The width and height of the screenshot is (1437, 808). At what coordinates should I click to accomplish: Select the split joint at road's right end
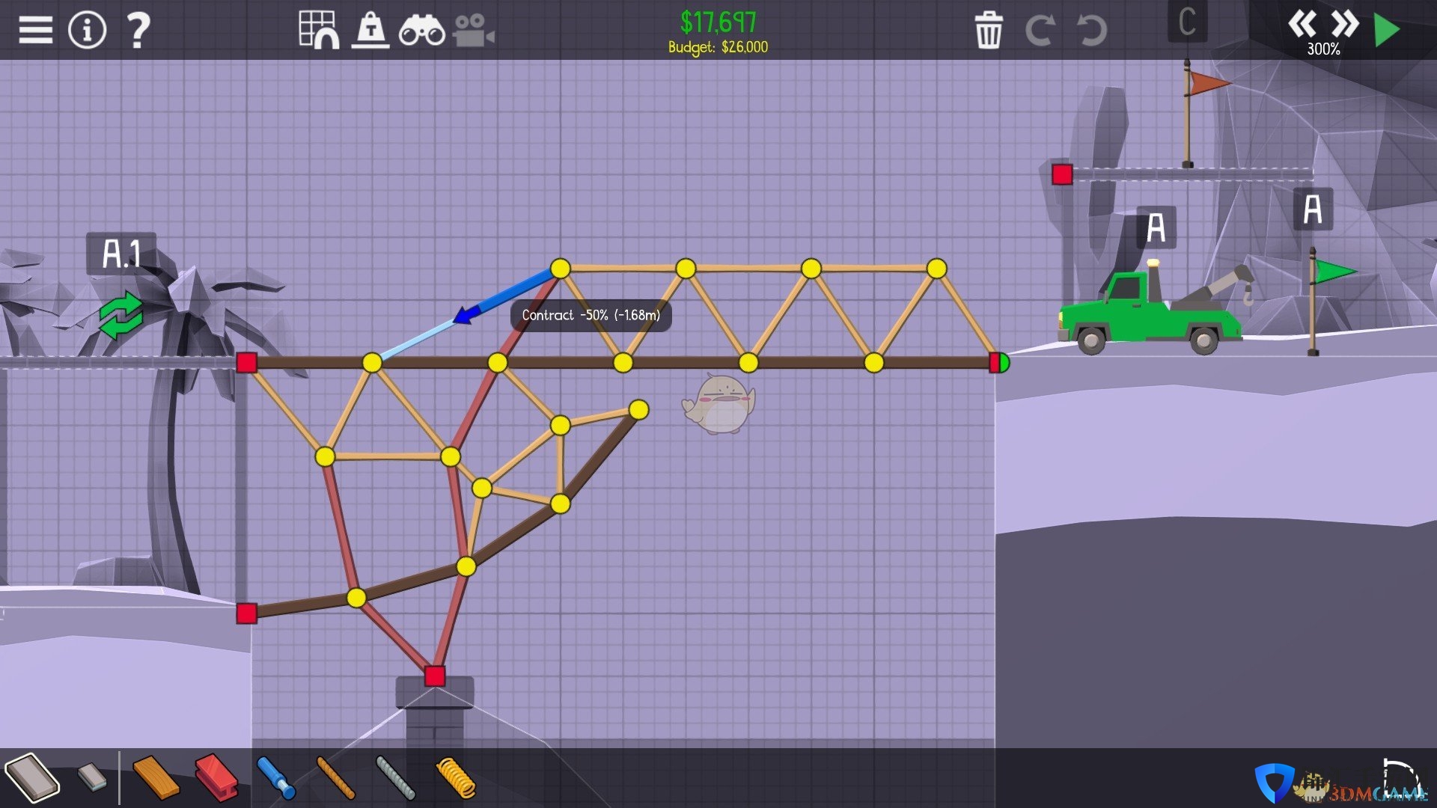[999, 363]
